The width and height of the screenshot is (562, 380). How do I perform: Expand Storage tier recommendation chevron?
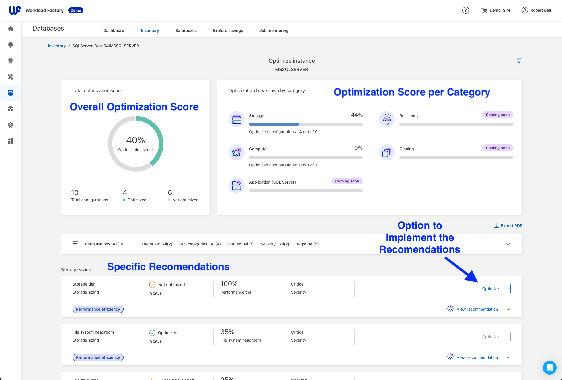(x=508, y=309)
